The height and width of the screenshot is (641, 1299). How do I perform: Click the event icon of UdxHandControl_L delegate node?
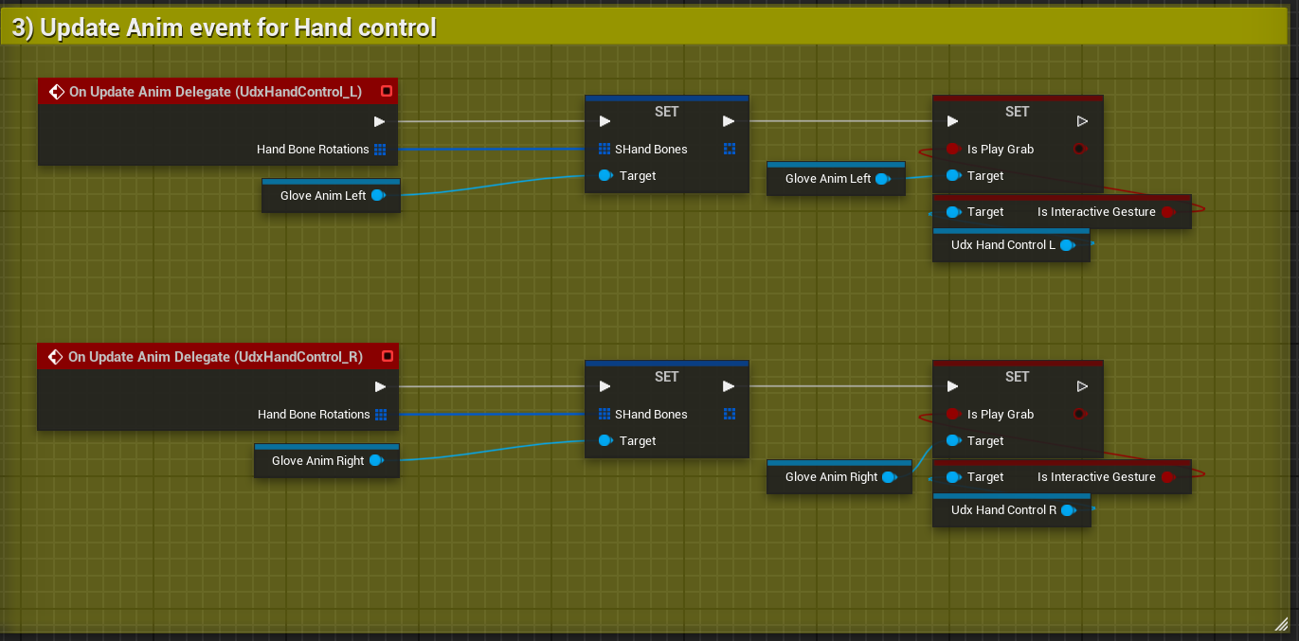(x=55, y=92)
